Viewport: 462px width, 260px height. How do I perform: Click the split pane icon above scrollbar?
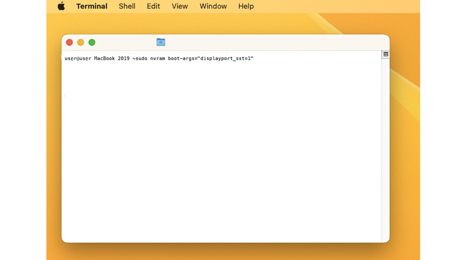coord(386,54)
